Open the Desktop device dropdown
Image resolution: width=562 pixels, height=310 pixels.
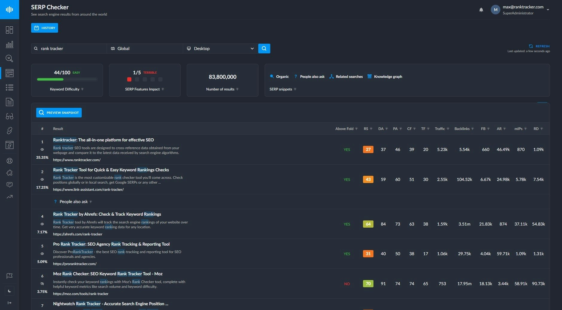point(221,49)
